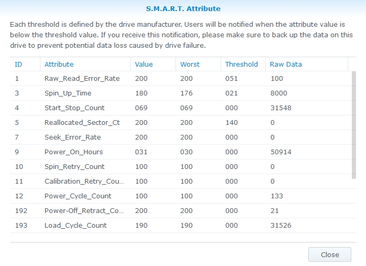Select the Calibration_Retry_Count row
The width and height of the screenshot is (366, 266).
coord(84,182)
